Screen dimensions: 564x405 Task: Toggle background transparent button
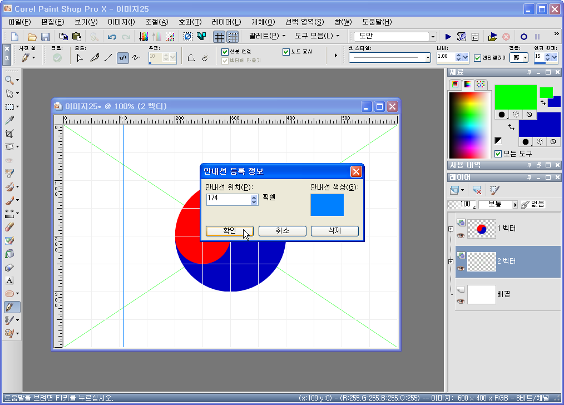553,142
